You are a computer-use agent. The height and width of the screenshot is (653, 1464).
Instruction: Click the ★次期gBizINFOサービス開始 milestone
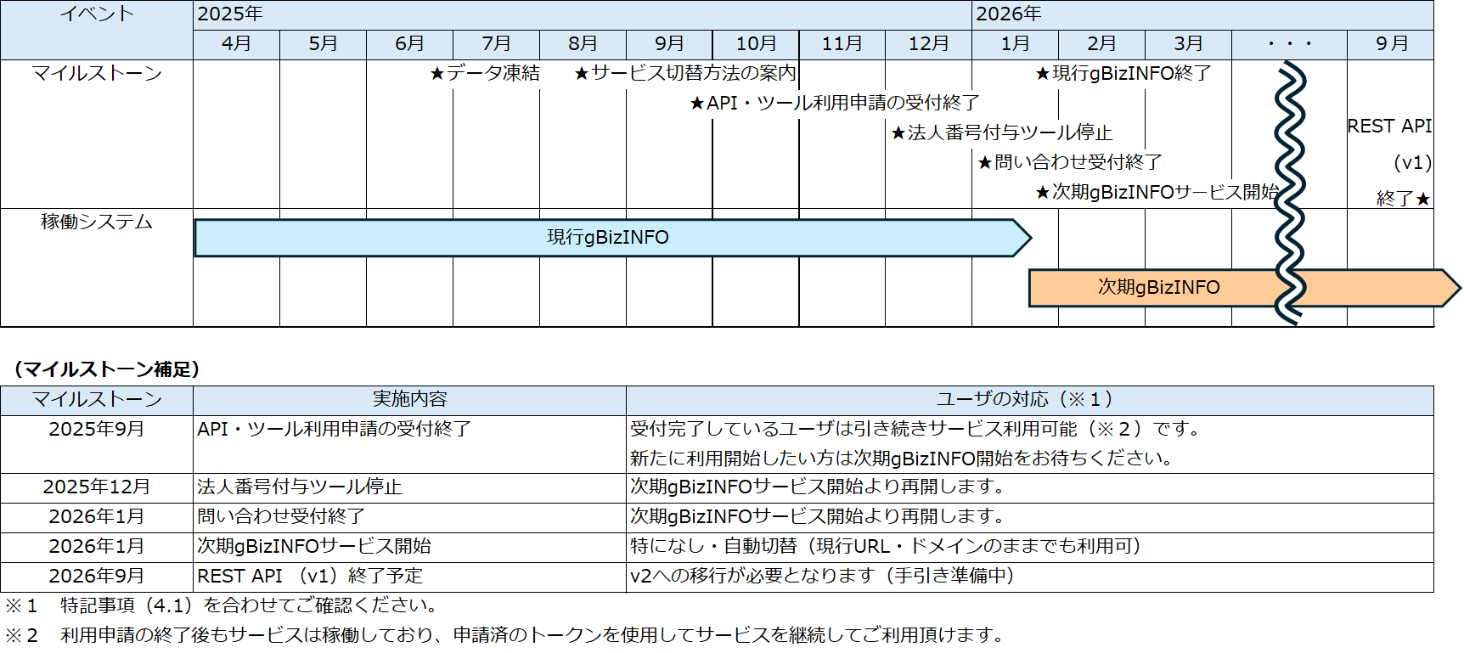[x=1157, y=193]
